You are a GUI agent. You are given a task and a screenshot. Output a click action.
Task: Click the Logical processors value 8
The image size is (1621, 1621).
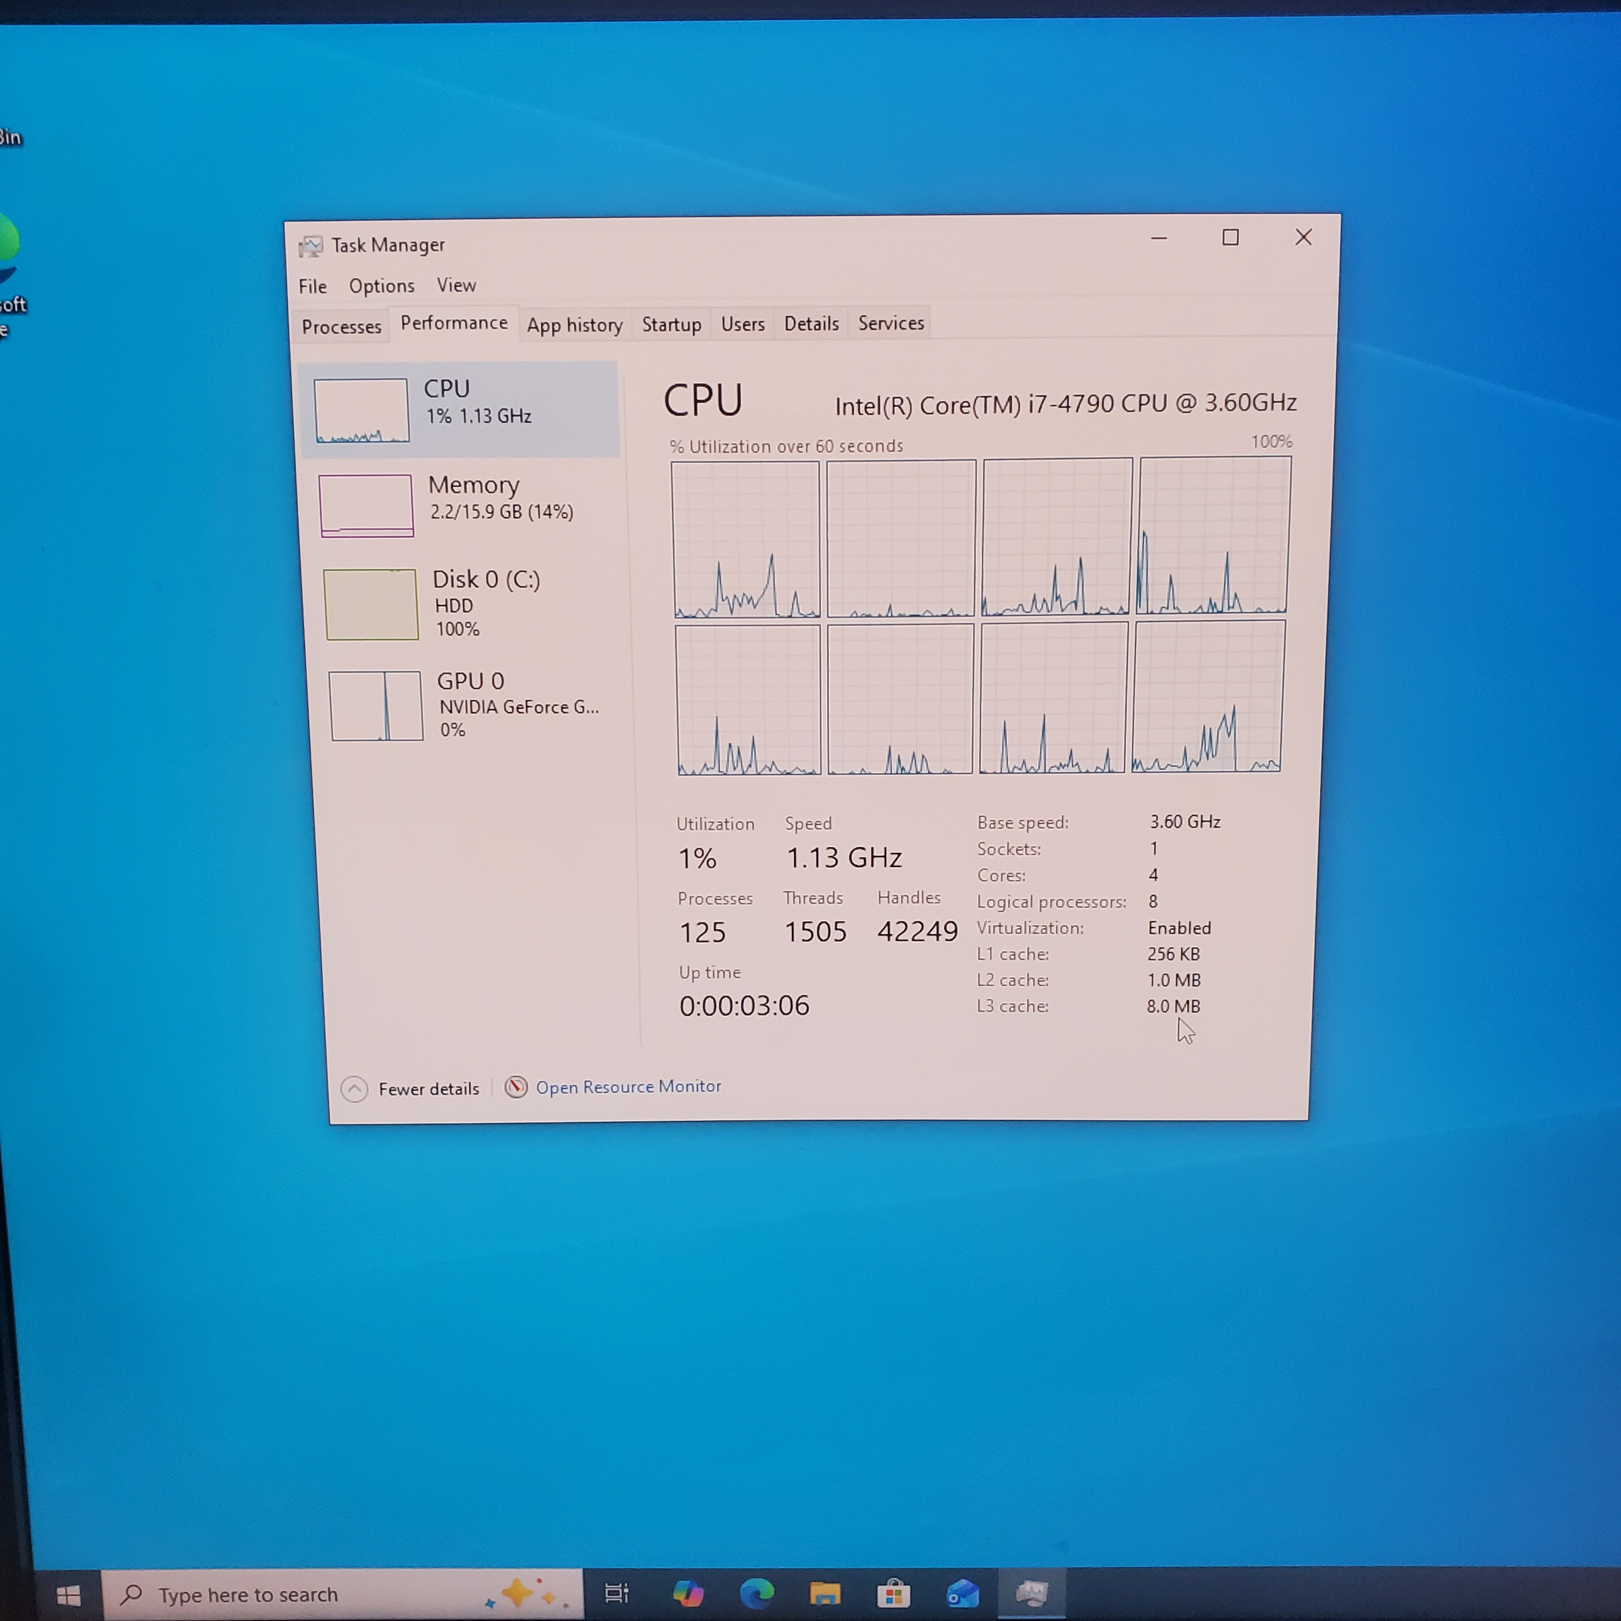click(1153, 901)
